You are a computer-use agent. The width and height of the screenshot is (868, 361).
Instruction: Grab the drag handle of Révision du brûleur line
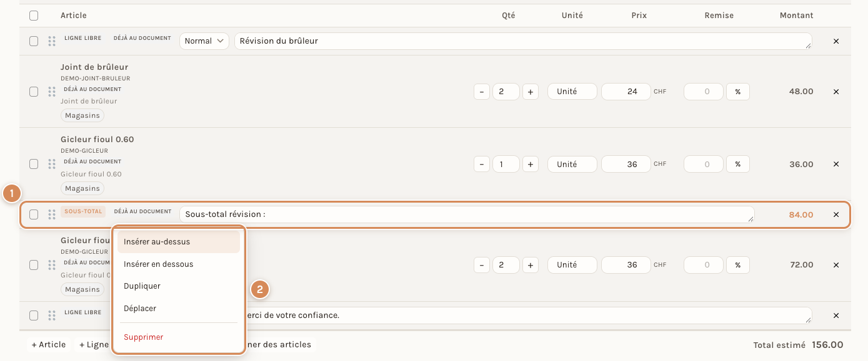click(52, 41)
